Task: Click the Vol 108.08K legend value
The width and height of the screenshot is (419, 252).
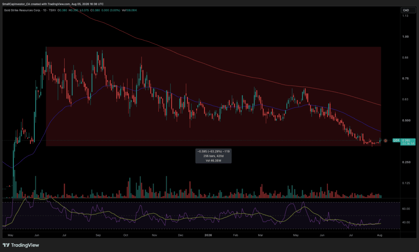Action: click(x=129, y=10)
